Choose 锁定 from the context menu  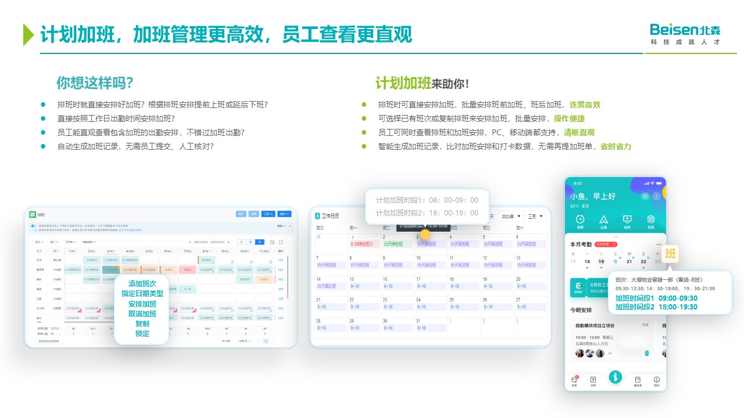click(142, 334)
